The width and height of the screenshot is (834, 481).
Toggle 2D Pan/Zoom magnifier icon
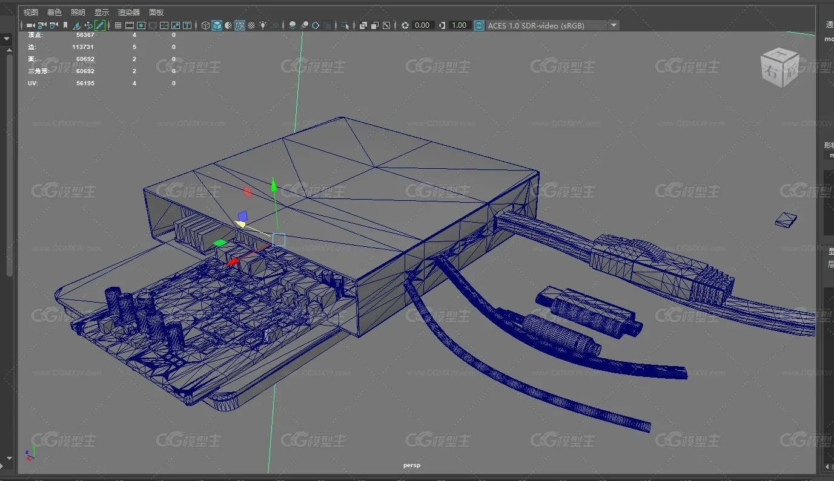[88, 25]
